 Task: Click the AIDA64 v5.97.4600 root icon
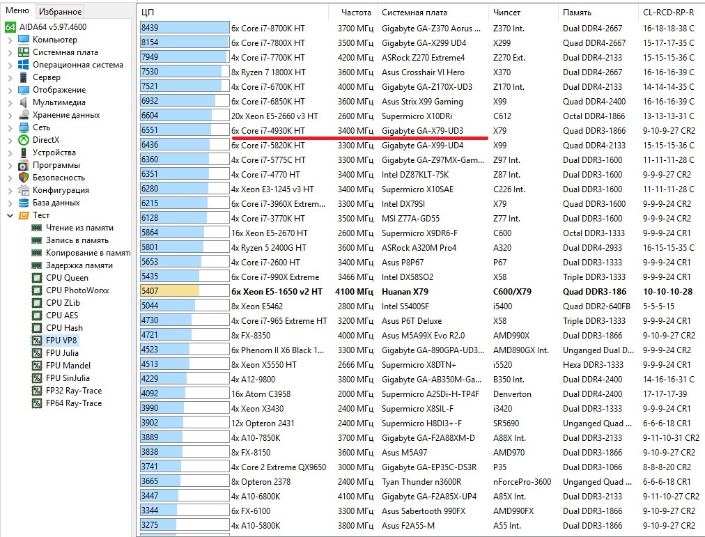click(x=10, y=27)
